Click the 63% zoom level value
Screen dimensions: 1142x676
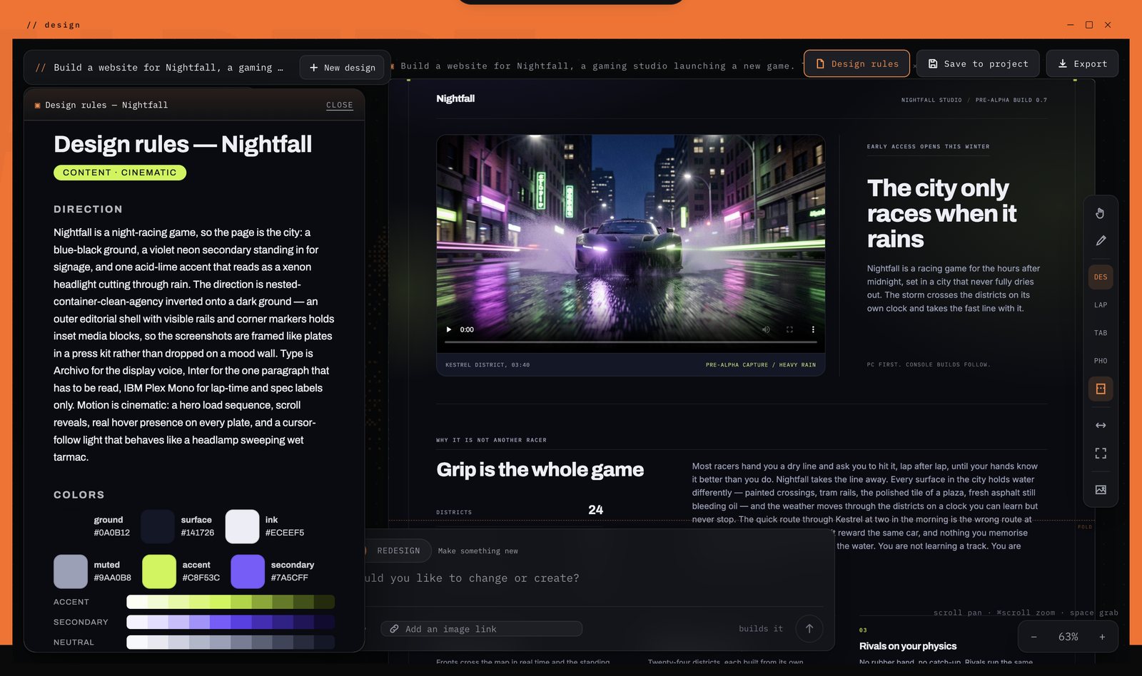click(x=1068, y=637)
